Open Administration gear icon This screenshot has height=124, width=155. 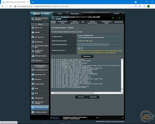pos(33,103)
